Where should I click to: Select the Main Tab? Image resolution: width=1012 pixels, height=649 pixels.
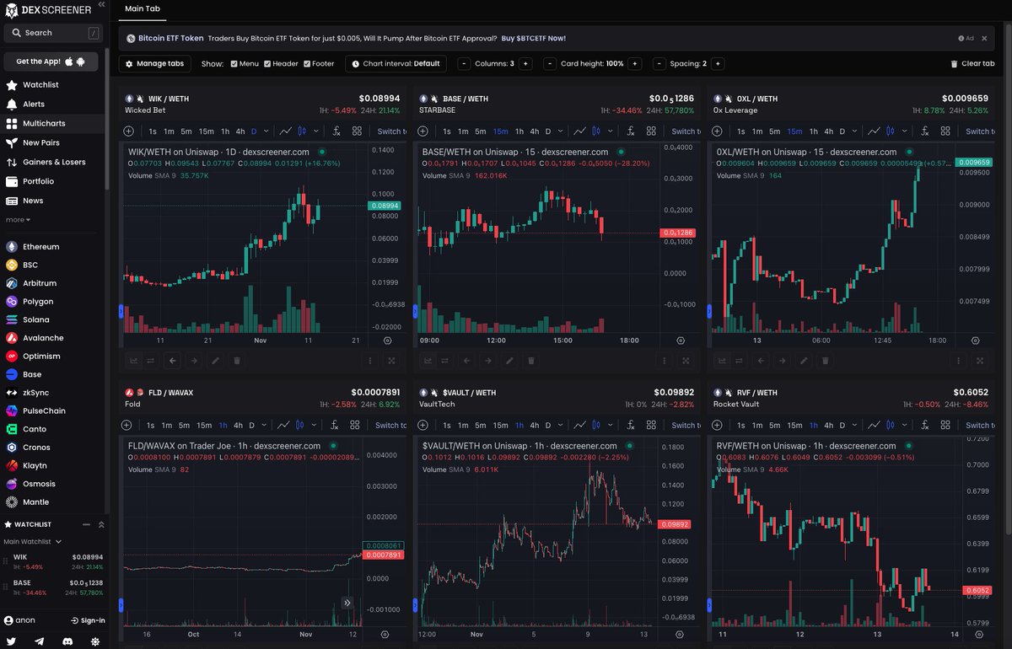(143, 8)
